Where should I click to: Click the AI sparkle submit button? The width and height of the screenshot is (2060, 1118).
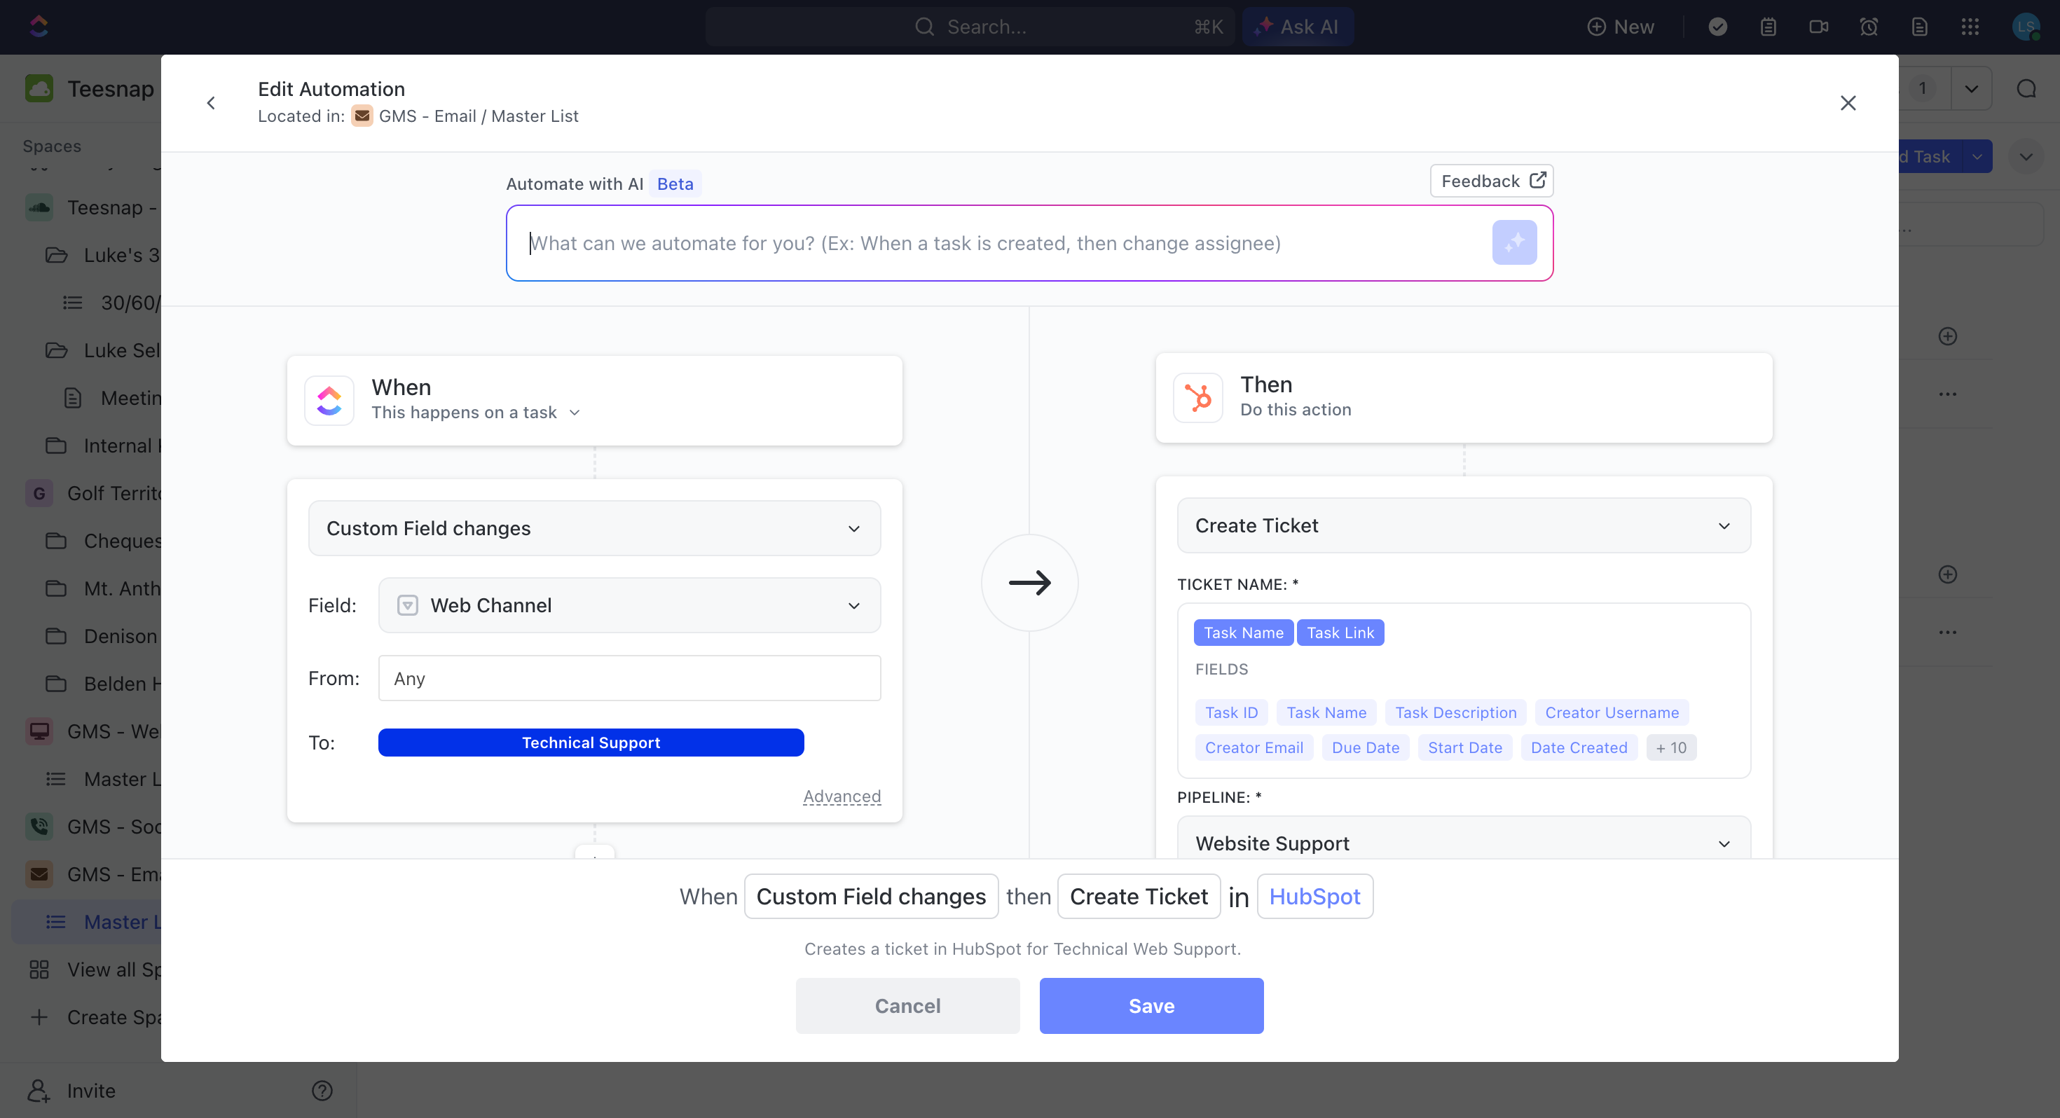[x=1513, y=242]
